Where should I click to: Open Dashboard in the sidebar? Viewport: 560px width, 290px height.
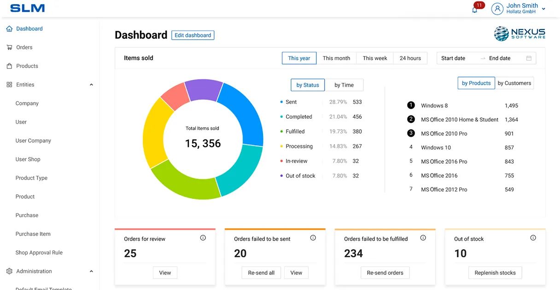coord(29,29)
